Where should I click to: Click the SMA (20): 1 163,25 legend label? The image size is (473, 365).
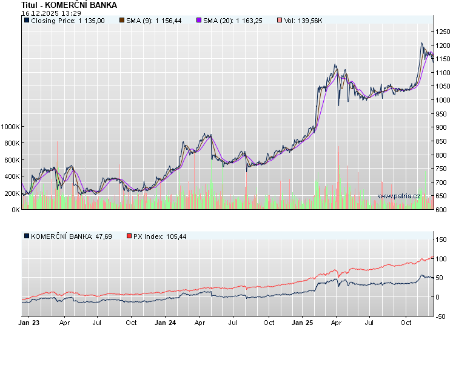(232, 21)
